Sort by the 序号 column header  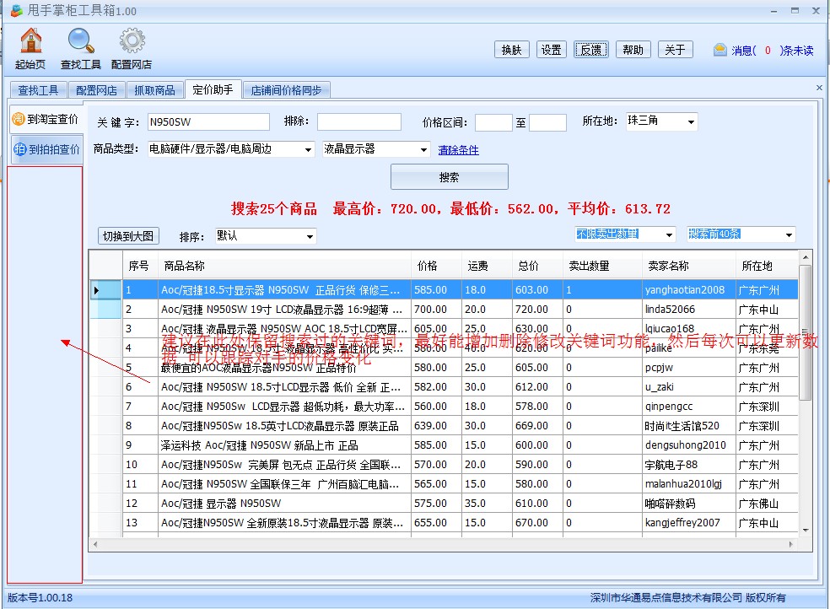tap(140, 266)
